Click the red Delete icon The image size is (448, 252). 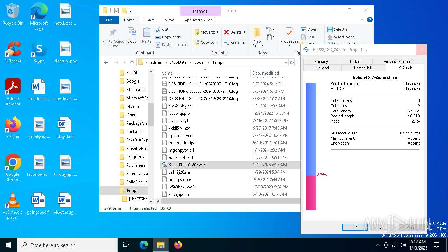pos(226,32)
